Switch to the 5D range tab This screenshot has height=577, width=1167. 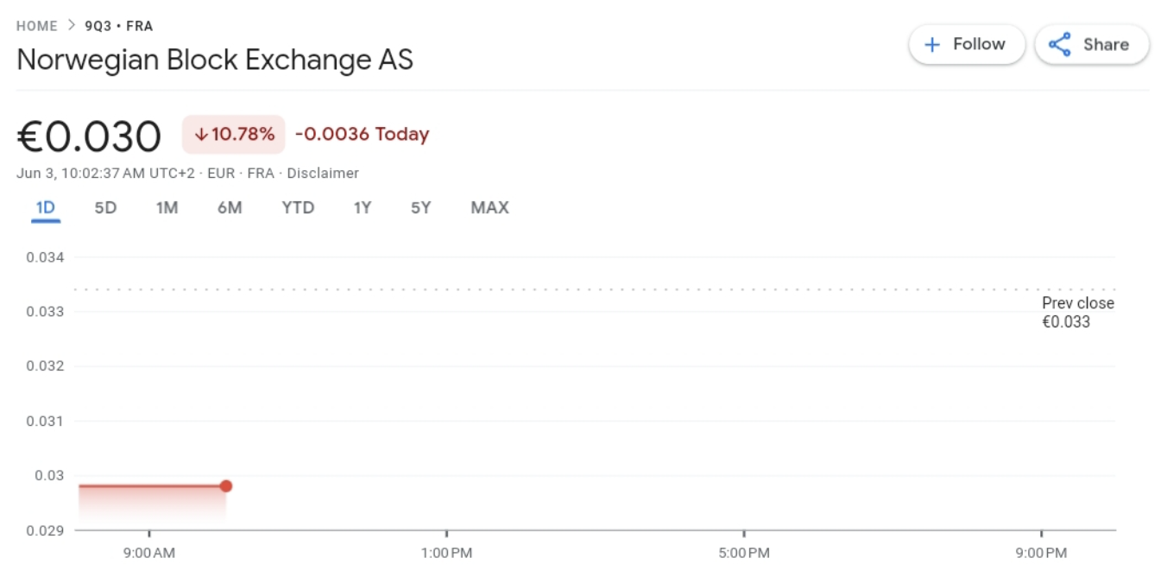click(105, 208)
